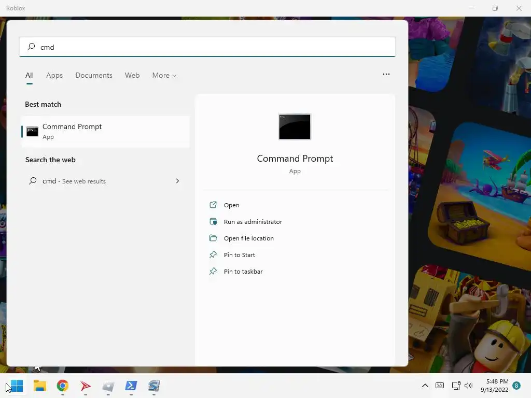Choose Open file location
The width and height of the screenshot is (531, 398).
pyautogui.click(x=248, y=238)
